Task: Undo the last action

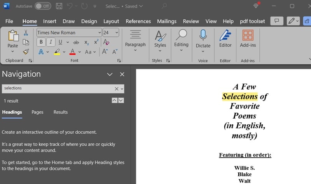Action: pos(70,6)
